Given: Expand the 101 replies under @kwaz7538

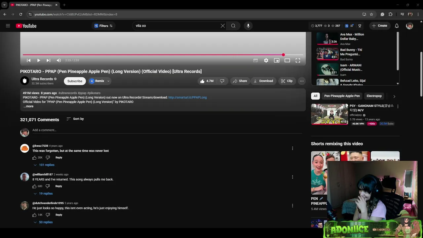Looking at the screenshot, I should (44, 165).
